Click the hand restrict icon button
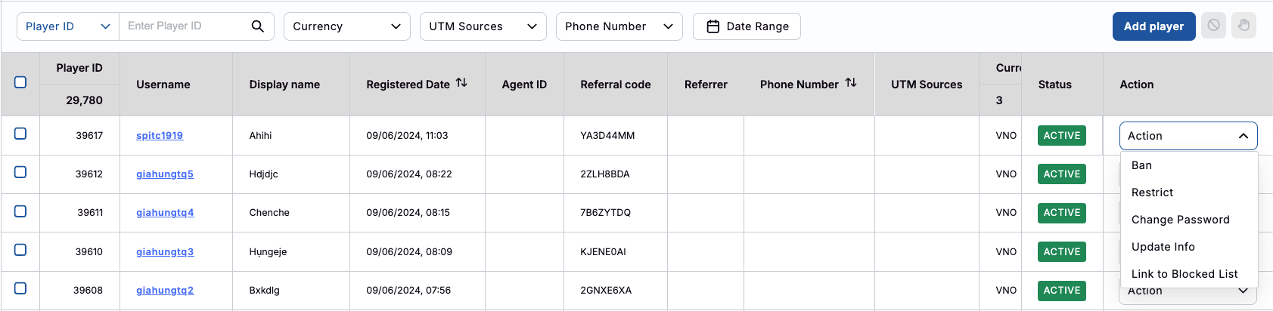Screen dimensions: 1273x311 [1244, 26]
